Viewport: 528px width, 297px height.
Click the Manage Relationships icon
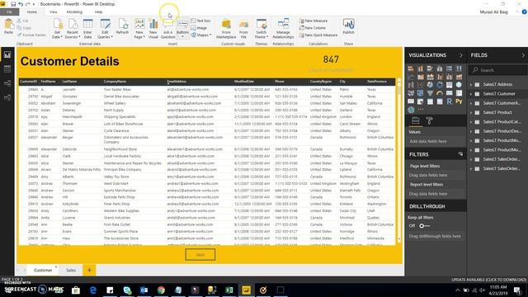[283, 29]
